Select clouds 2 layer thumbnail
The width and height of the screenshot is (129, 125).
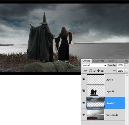coord(95,103)
